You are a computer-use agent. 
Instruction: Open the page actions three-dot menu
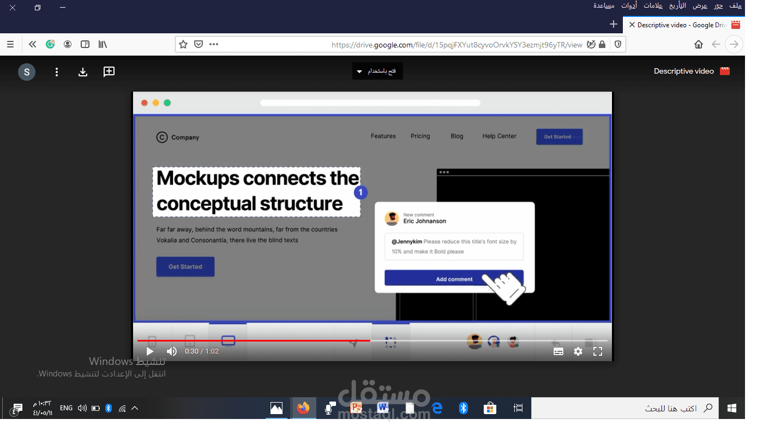(x=214, y=44)
